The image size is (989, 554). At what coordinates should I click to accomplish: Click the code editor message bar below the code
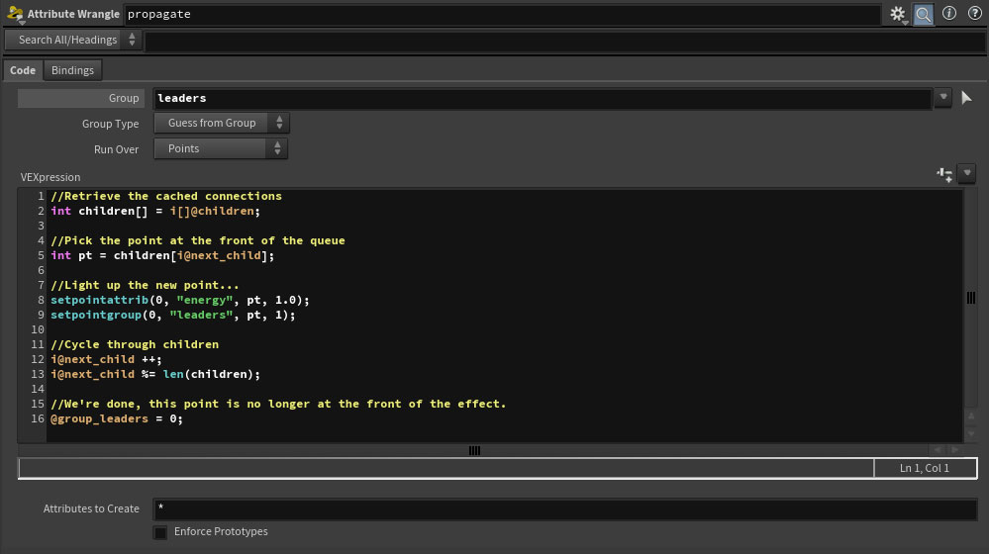pyautogui.click(x=445, y=468)
